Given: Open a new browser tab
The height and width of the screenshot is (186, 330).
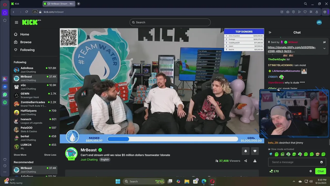Looking at the screenshot, I should point(79,4).
